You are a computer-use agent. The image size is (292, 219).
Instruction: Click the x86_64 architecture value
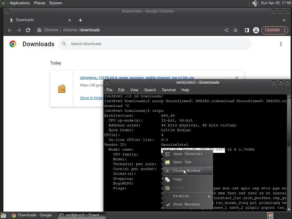[168, 116]
